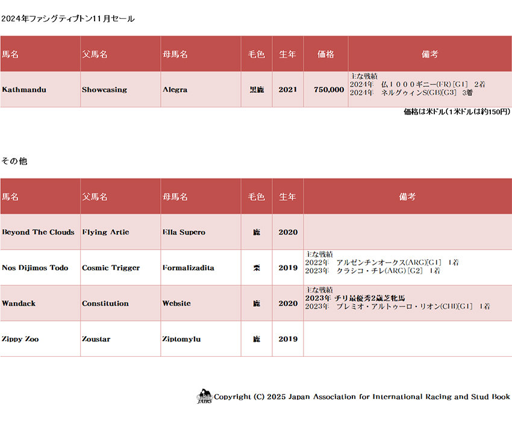512x428 pixels.
Task: Click the JAIRS horse logo icon
Action: tap(204, 396)
